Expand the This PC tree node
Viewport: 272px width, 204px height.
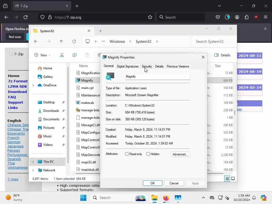coord(33,162)
